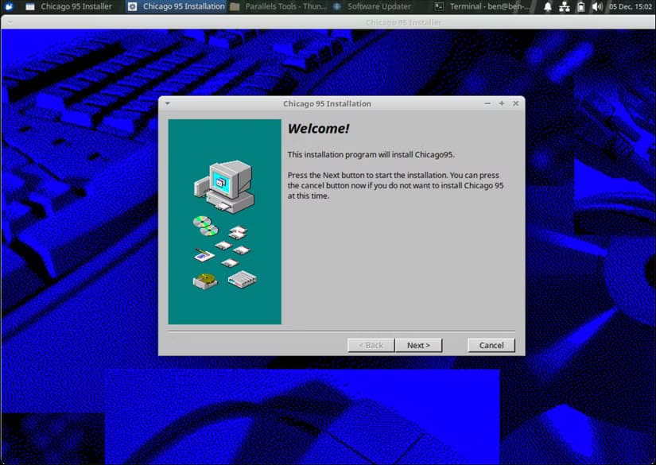
Task: Click 'This installation program will install Chicago95.' text
Action: pos(371,155)
